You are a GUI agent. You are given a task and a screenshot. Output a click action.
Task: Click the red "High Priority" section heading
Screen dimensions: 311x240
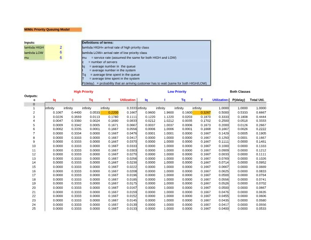(84, 92)
